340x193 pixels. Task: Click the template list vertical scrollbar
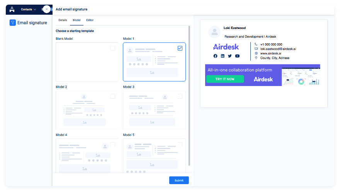189,96
